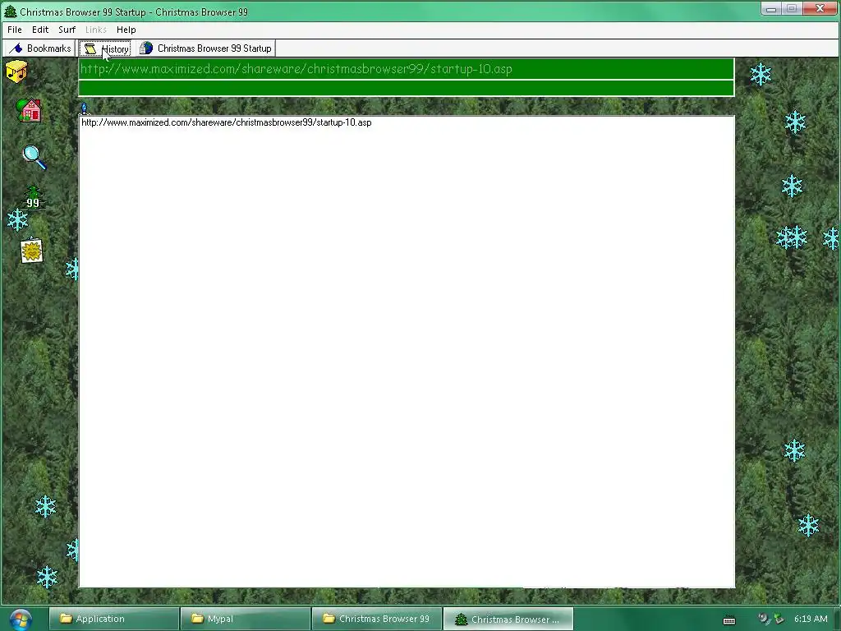Click the green URL address bar
This screenshot has width=841, height=631.
pos(406,69)
